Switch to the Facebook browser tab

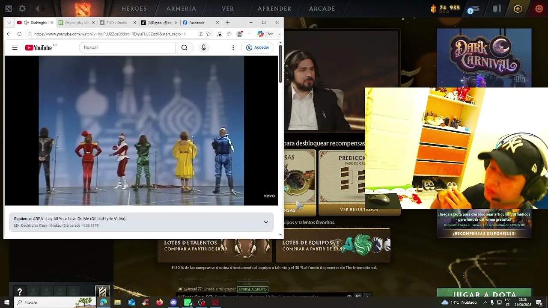coord(200,23)
